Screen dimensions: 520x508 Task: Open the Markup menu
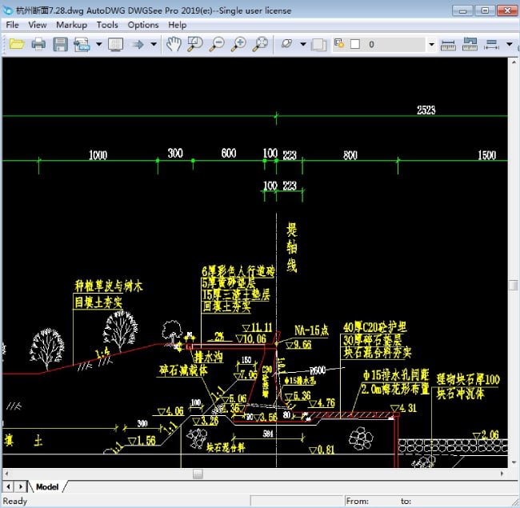[x=71, y=25]
